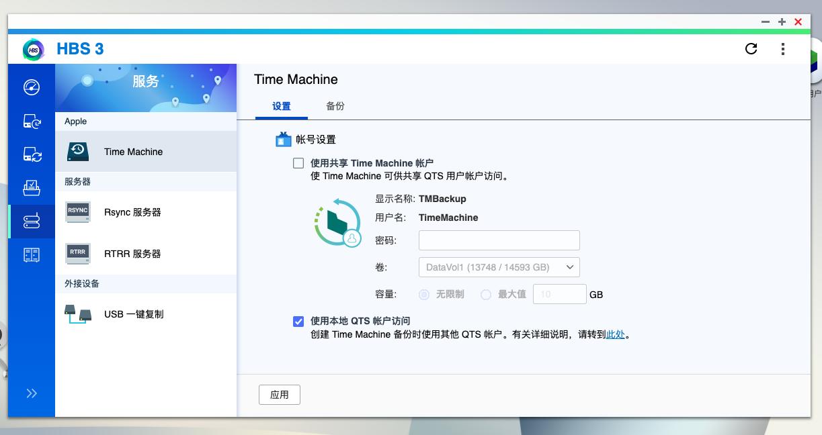Expand the sidebar with double-arrow chevron
822x435 pixels.
click(x=31, y=393)
